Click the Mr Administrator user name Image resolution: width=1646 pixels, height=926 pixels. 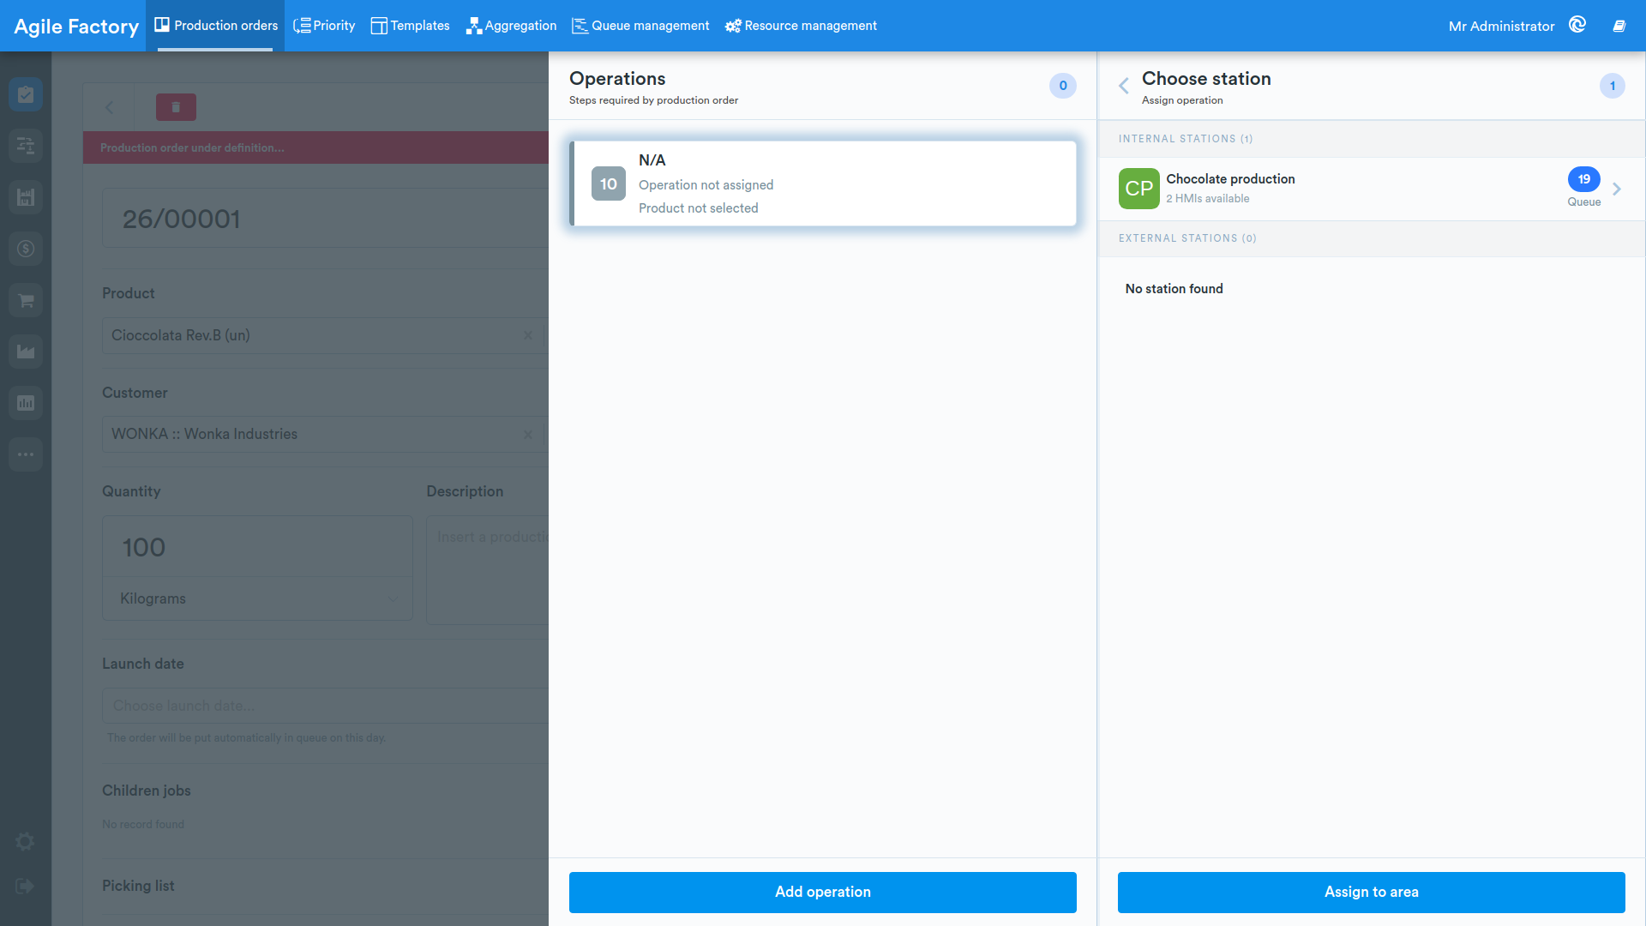click(1501, 27)
